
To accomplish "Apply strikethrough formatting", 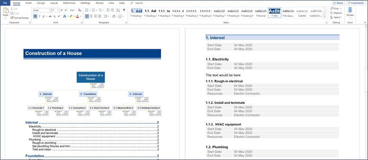I will pos(50,16).
